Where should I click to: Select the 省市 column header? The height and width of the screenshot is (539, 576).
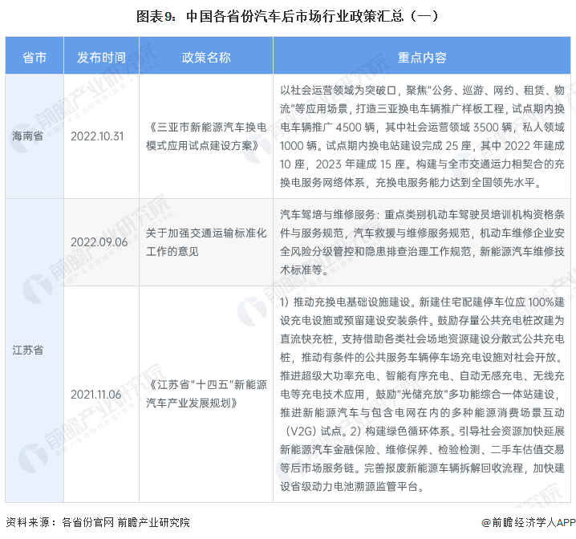(34, 57)
